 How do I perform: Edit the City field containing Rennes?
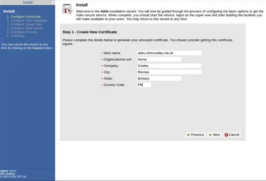pyautogui.click(x=169, y=72)
